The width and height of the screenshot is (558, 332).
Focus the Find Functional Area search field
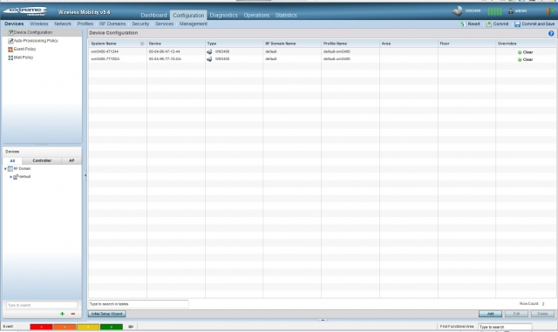click(505, 327)
